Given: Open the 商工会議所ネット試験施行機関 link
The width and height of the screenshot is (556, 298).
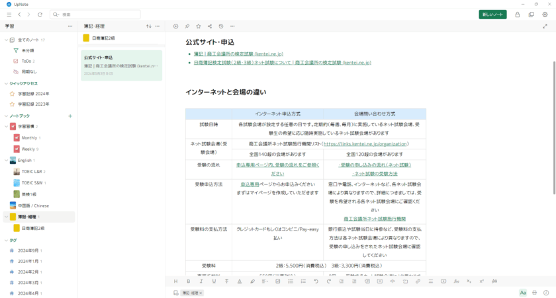Looking at the screenshot, I should (375, 219).
